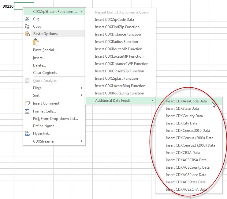The width and height of the screenshot is (227, 199).
Task: Expand Additional Data Feeds submenu arrow
Action: coord(152,101)
